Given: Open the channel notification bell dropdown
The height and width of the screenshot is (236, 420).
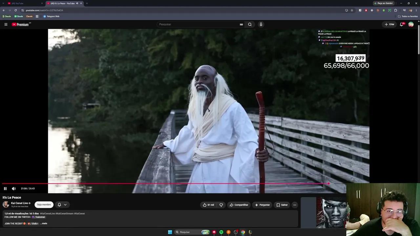Looking at the screenshot, I should (x=62, y=205).
